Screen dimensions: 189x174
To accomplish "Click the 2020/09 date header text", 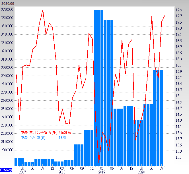I will click(8, 4).
